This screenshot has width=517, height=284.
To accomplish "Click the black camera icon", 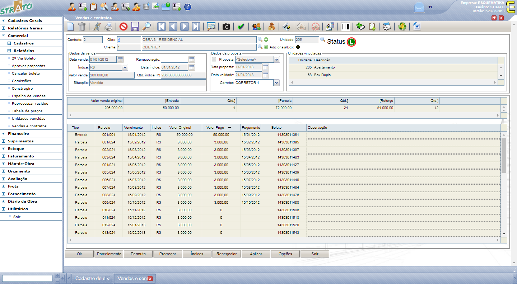I will (x=226, y=27).
